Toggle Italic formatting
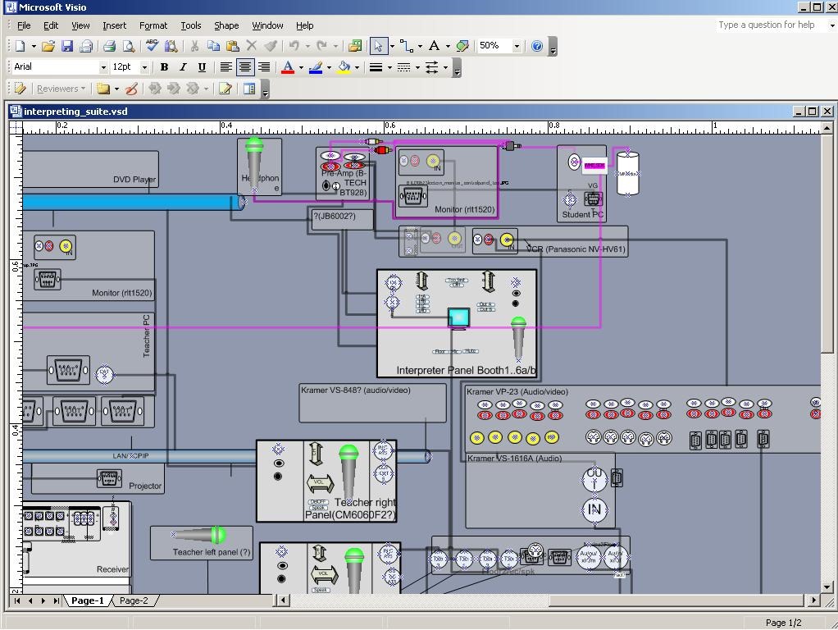Screen dimensions: 838x630 (183, 67)
